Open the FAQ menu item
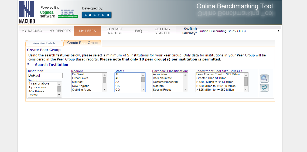 [138, 31]
